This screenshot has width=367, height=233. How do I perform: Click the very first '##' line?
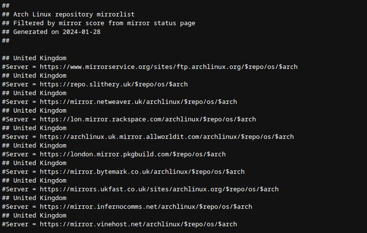(x=6, y=5)
